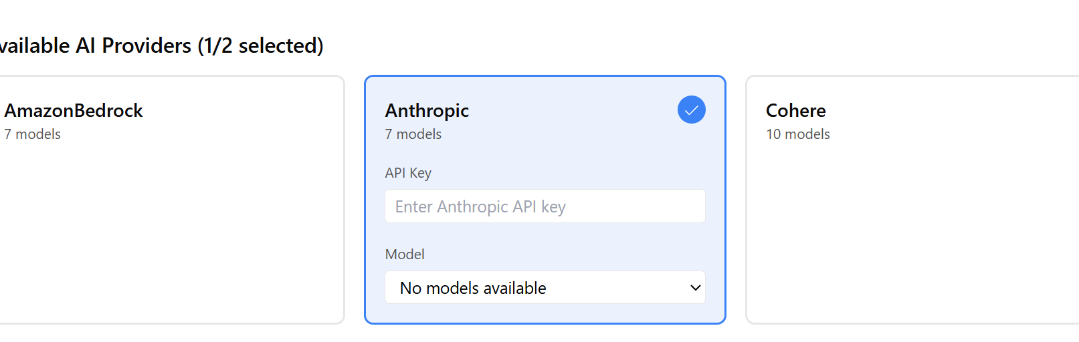Click the Cohere title text
This screenshot has height=342, width=1079.
[x=795, y=110]
